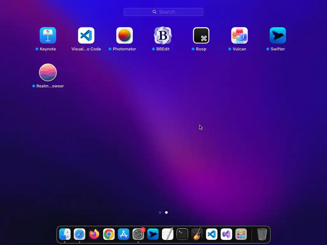Image resolution: width=327 pixels, height=245 pixels.
Task: Open the Vulcan app
Action: pos(240,35)
